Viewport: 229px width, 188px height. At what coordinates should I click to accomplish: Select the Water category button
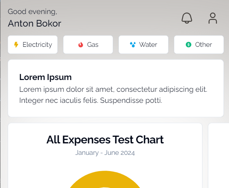144,45
